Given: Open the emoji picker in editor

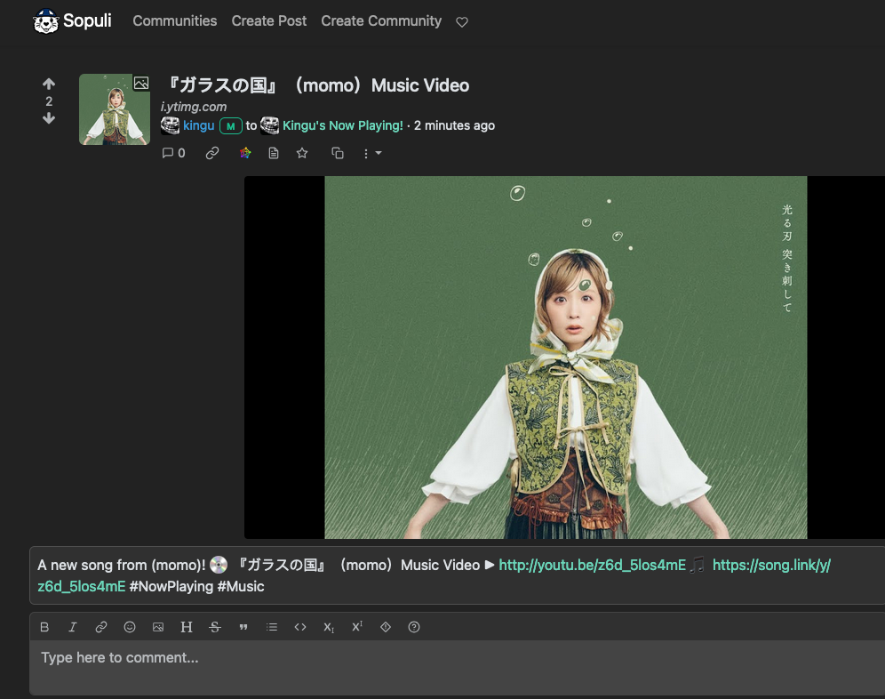Looking at the screenshot, I should click(x=130, y=627).
